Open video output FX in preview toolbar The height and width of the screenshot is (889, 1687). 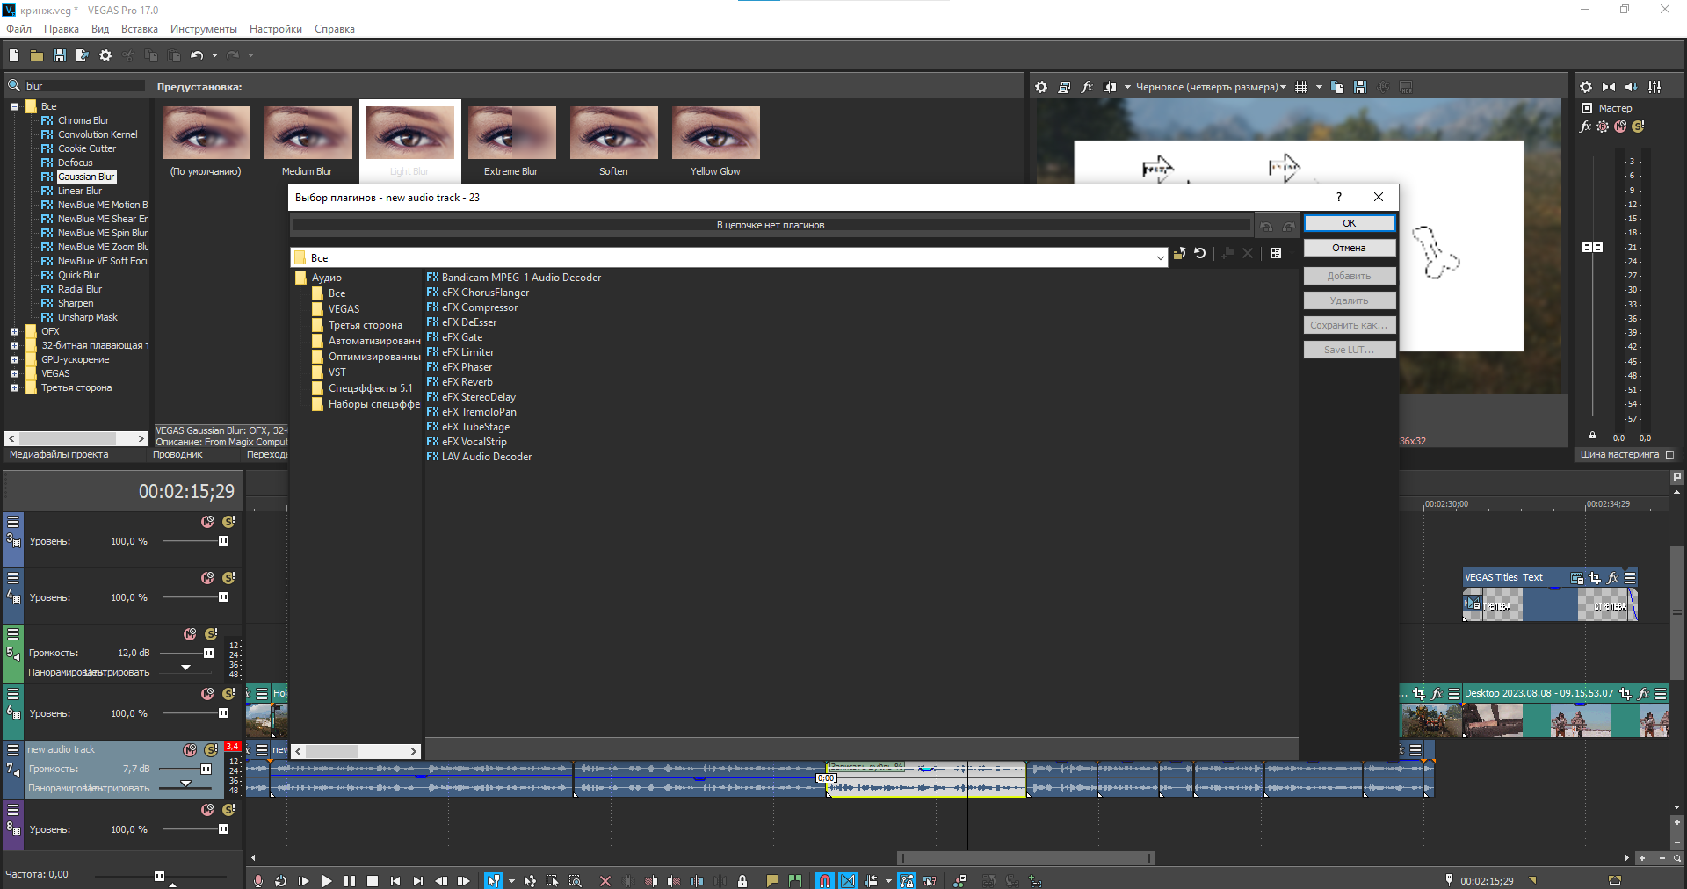1087,87
